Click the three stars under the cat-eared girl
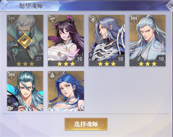Viewport: 173px width, 137px height. tap(66, 64)
